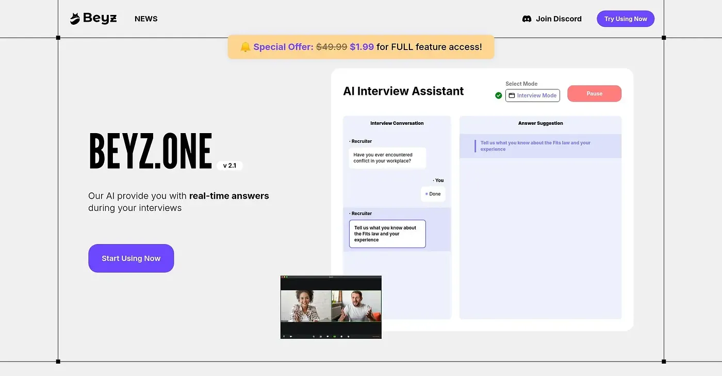Viewport: 722px width, 376px height.
Task: Click the Start Using Now button
Action: [x=131, y=258]
